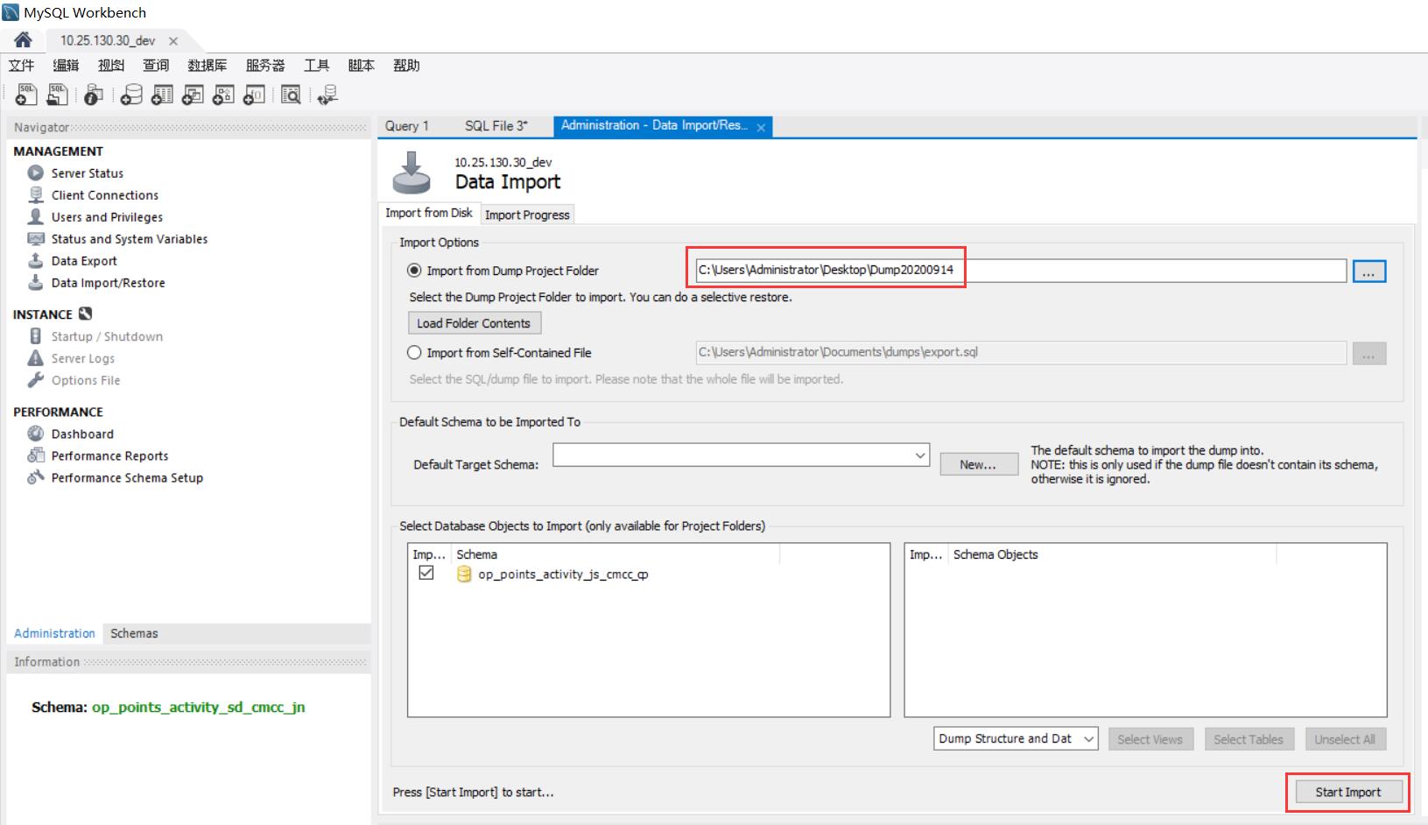Open the Schemas sidebar tab
This screenshot has height=825, width=1428.
(x=133, y=633)
